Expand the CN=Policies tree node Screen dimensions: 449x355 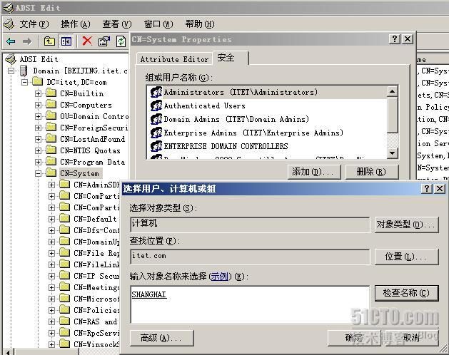pos(51,310)
